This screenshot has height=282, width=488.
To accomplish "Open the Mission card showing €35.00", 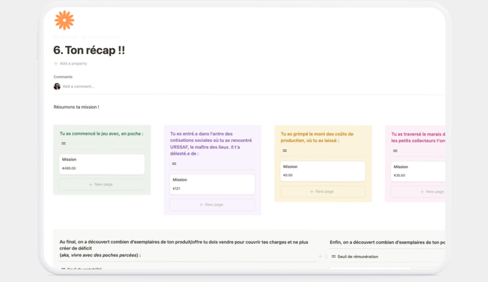I will (418, 171).
